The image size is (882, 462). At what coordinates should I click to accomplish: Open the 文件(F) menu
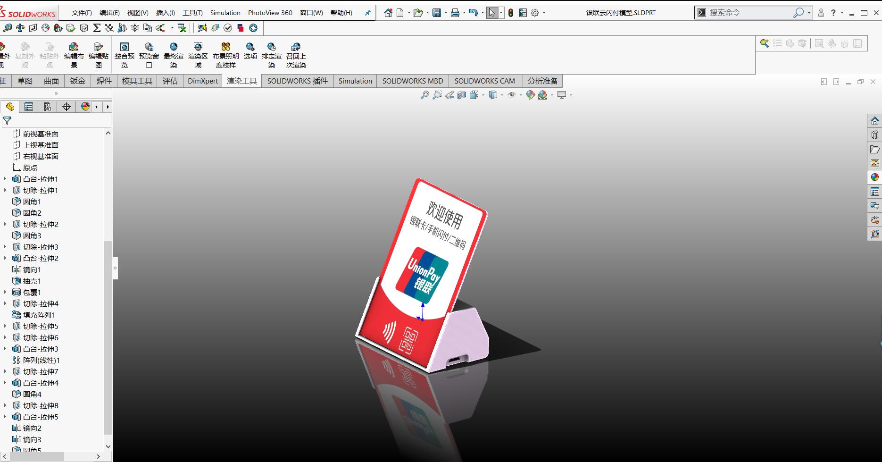(82, 13)
